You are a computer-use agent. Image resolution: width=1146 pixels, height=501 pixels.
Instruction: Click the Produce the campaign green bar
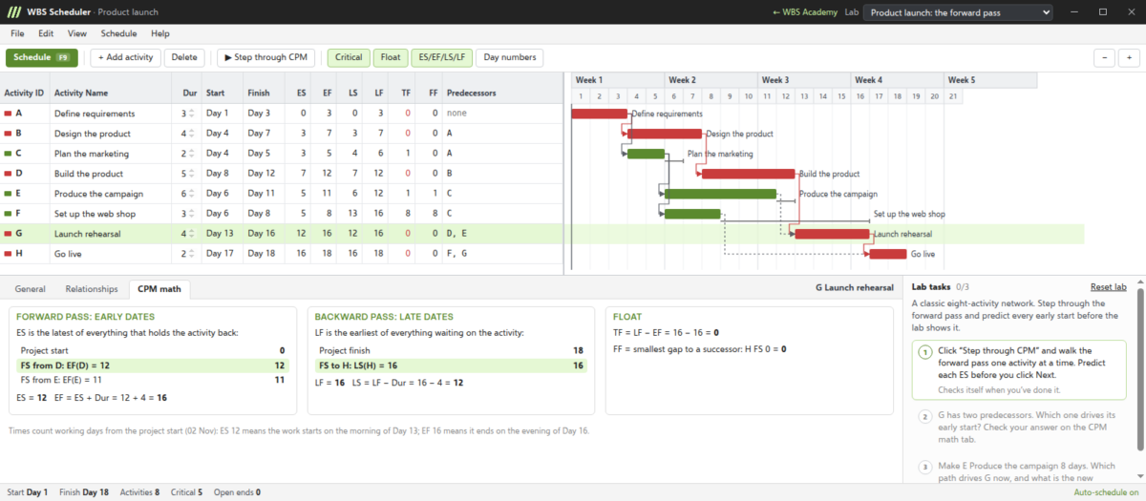click(720, 194)
